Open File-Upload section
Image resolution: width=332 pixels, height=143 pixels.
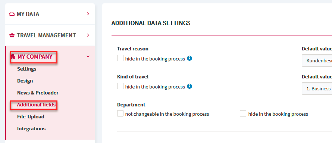31,117
